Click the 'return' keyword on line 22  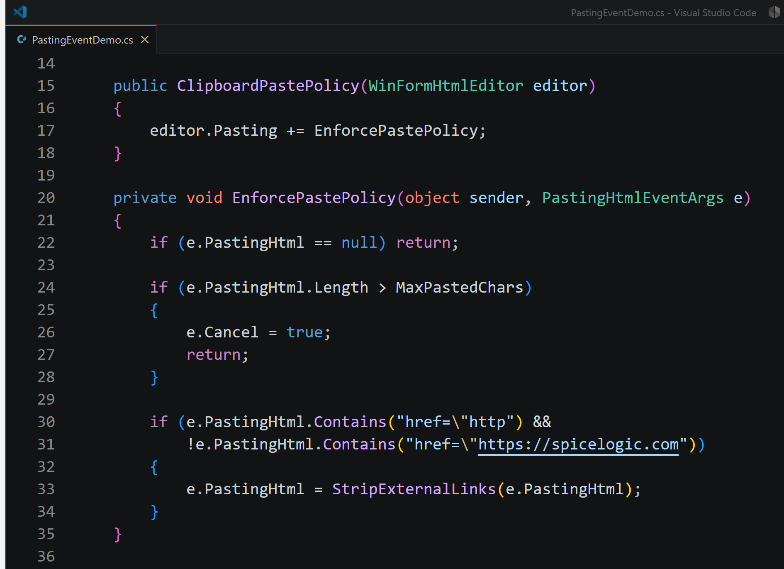[x=423, y=242]
